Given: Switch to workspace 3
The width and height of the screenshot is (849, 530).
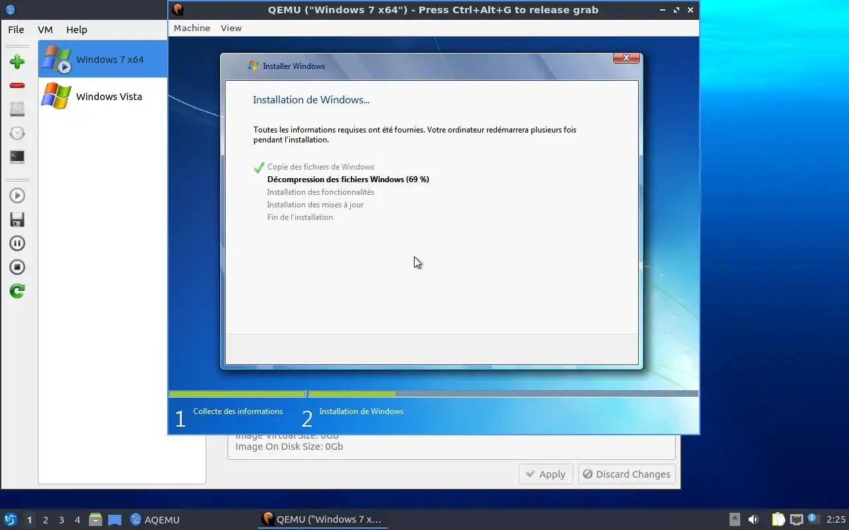Looking at the screenshot, I should click(61, 520).
